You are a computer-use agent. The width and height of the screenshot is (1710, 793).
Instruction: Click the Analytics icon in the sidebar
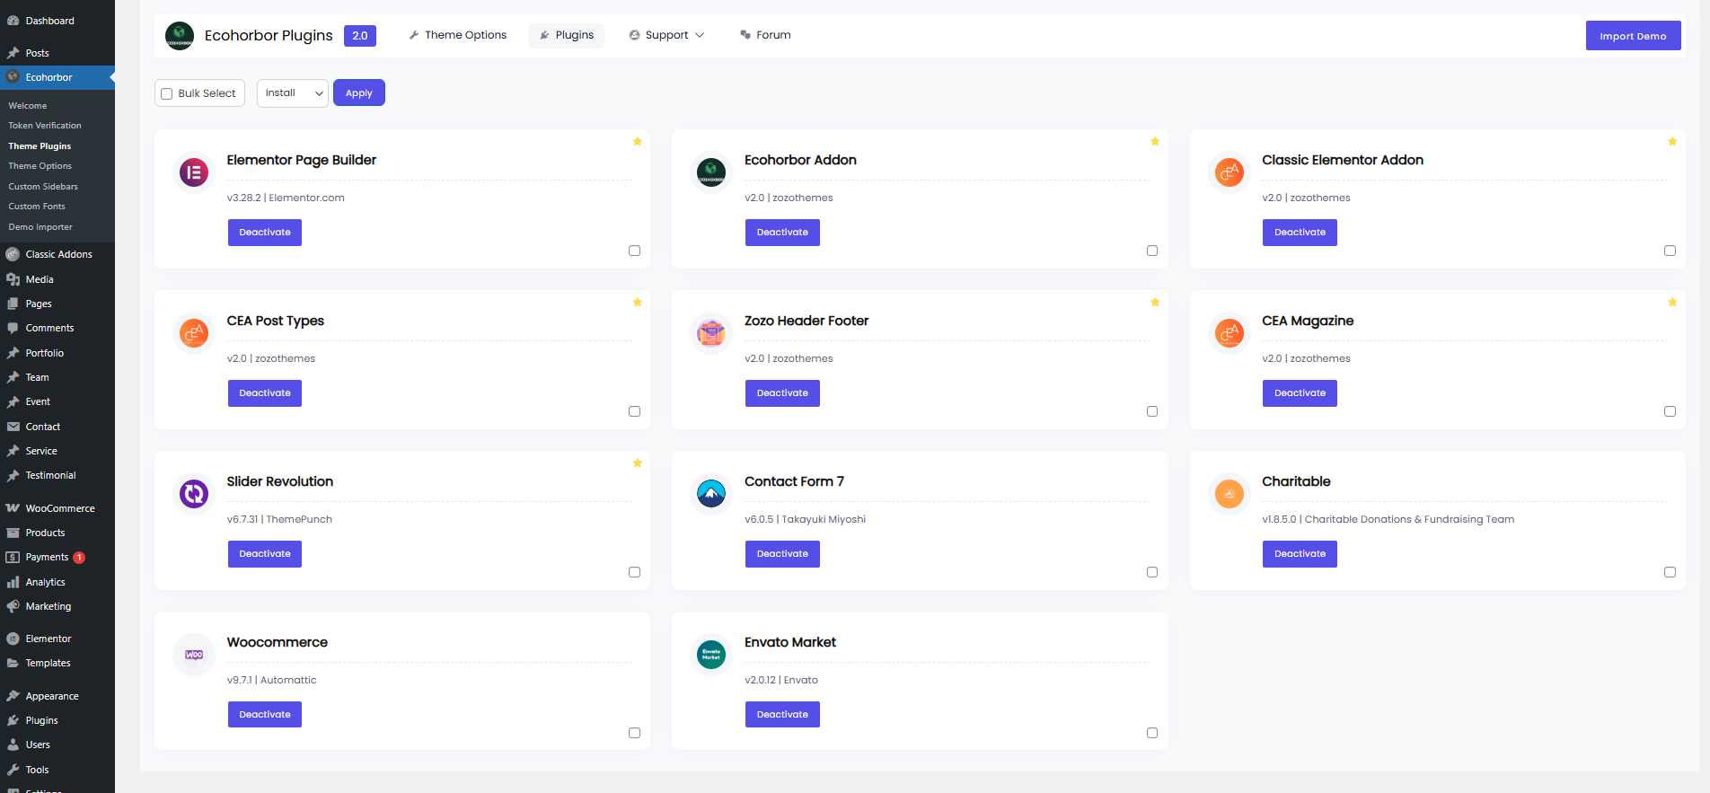[13, 582]
